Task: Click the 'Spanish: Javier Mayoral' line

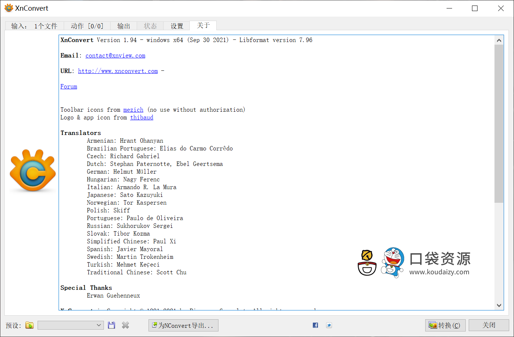Action: pos(125,249)
